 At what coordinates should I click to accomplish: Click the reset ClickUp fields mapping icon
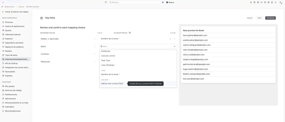coord(130,33)
